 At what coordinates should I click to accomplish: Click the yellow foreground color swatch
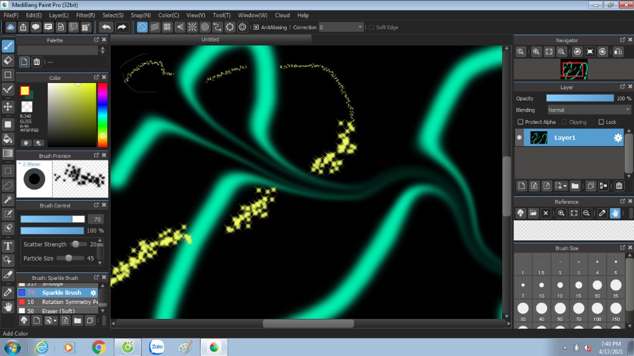25,90
